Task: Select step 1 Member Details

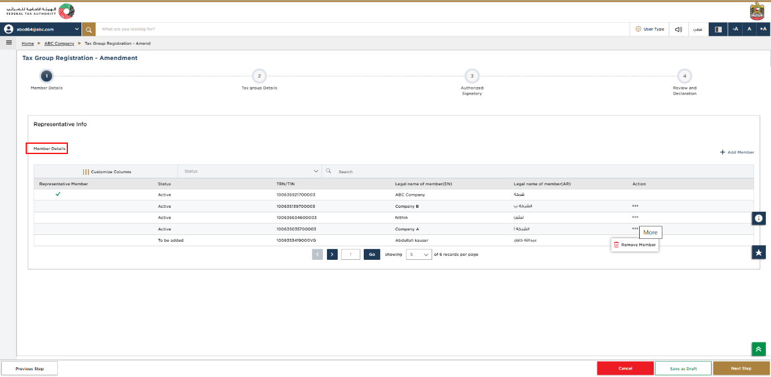Action: pos(47,76)
